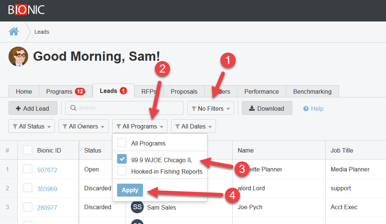Click Sam's profile avatar picture

18,57
